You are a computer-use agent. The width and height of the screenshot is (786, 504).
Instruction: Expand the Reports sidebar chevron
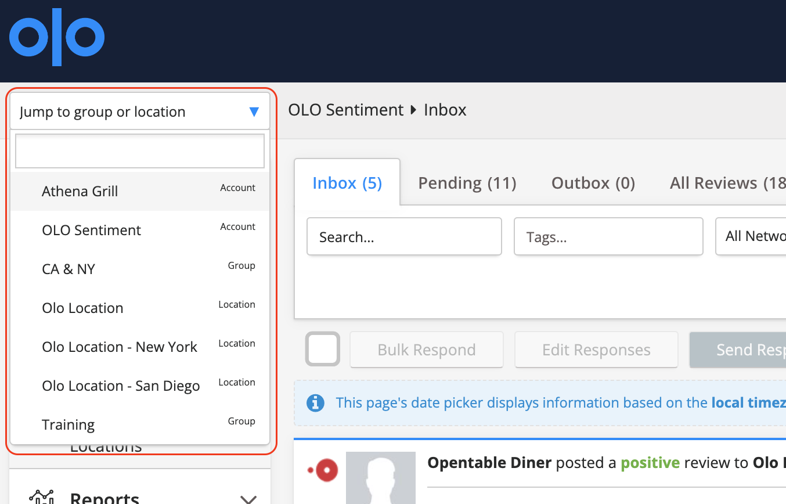tap(248, 499)
